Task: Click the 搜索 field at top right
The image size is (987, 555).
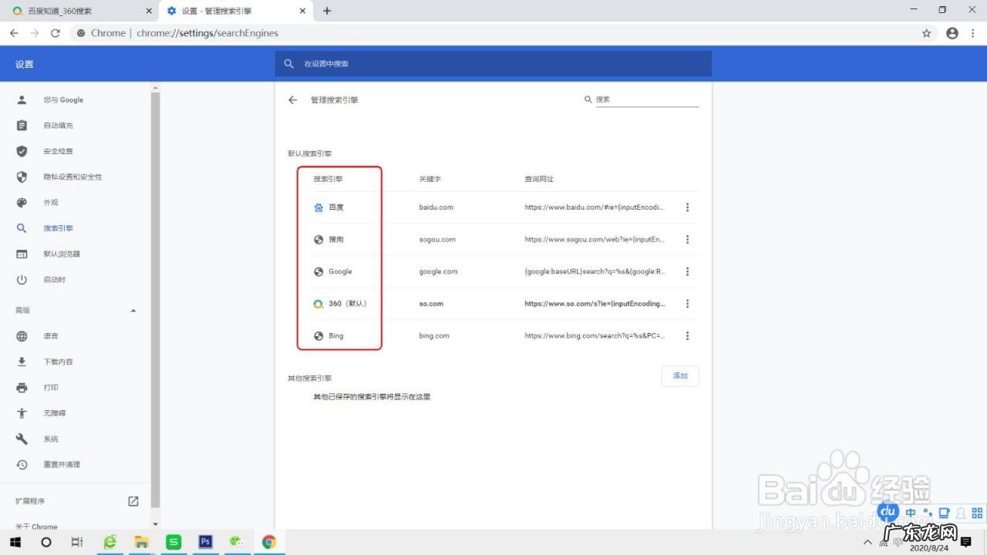Action: 640,99
